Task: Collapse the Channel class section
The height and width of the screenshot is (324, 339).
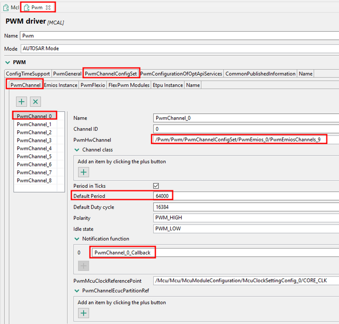Action: click(77, 150)
